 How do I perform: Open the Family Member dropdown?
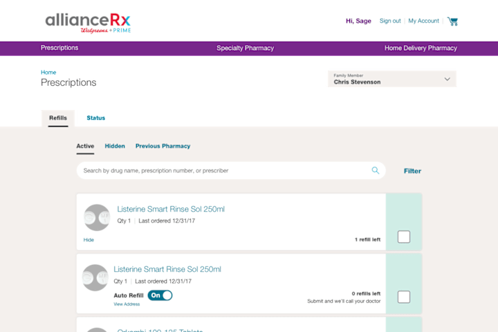pos(392,79)
